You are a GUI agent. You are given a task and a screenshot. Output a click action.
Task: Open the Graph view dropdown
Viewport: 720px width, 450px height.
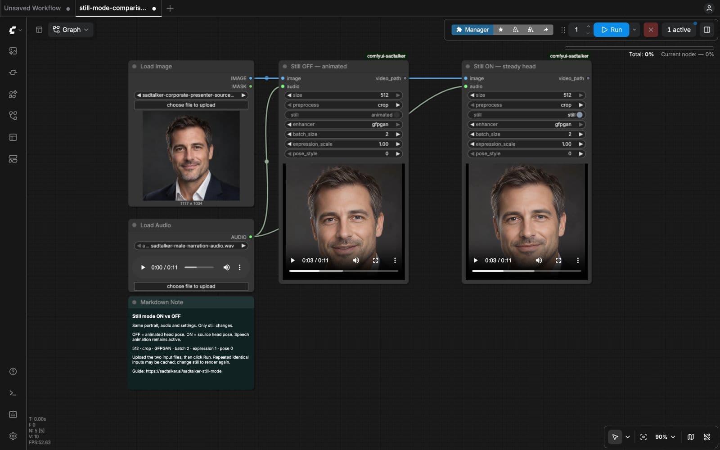click(x=71, y=30)
